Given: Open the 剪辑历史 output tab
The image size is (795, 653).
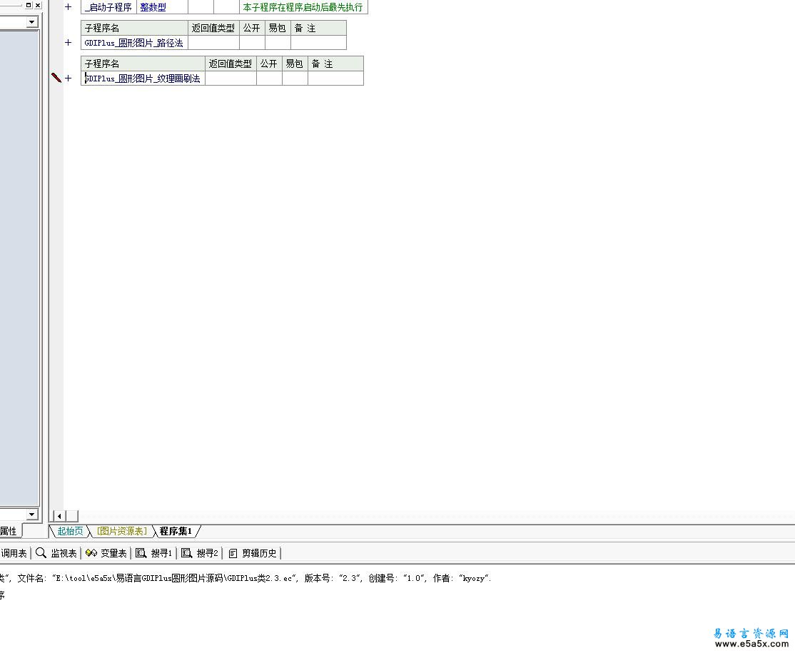Looking at the screenshot, I should [x=252, y=553].
